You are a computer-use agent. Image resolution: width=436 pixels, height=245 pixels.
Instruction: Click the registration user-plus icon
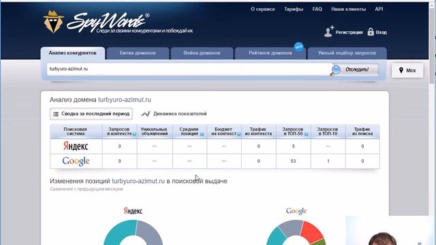point(328,31)
